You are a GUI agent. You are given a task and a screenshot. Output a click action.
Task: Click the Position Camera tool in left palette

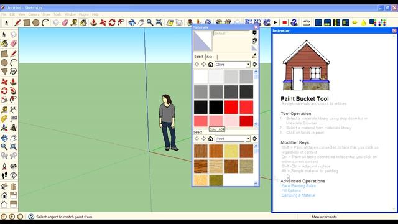coord(4,166)
